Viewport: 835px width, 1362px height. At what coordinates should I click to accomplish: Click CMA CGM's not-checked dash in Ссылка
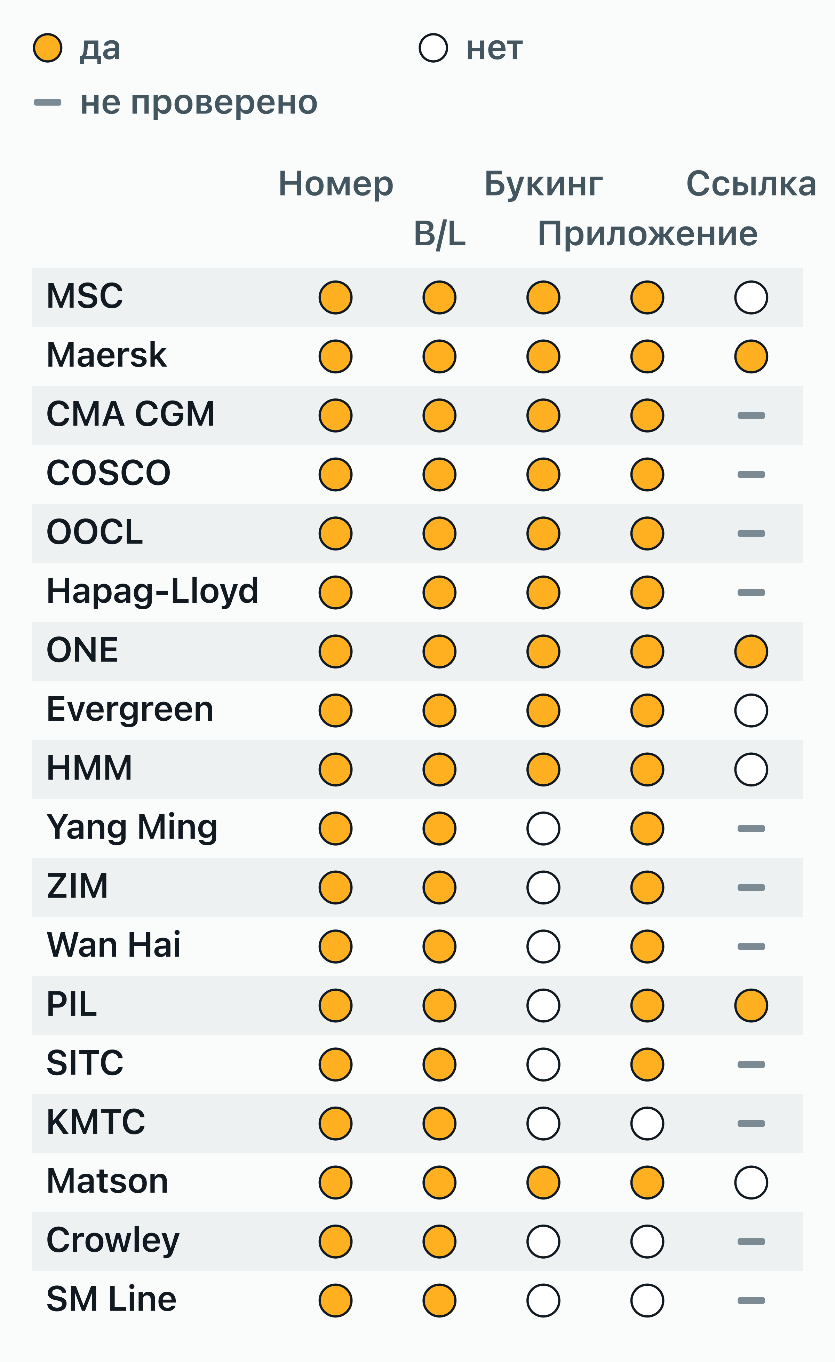(751, 416)
